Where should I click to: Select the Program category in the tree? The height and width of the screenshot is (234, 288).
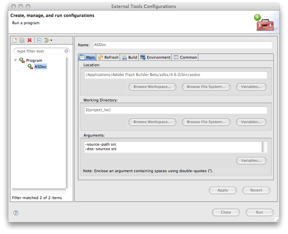[34, 61]
